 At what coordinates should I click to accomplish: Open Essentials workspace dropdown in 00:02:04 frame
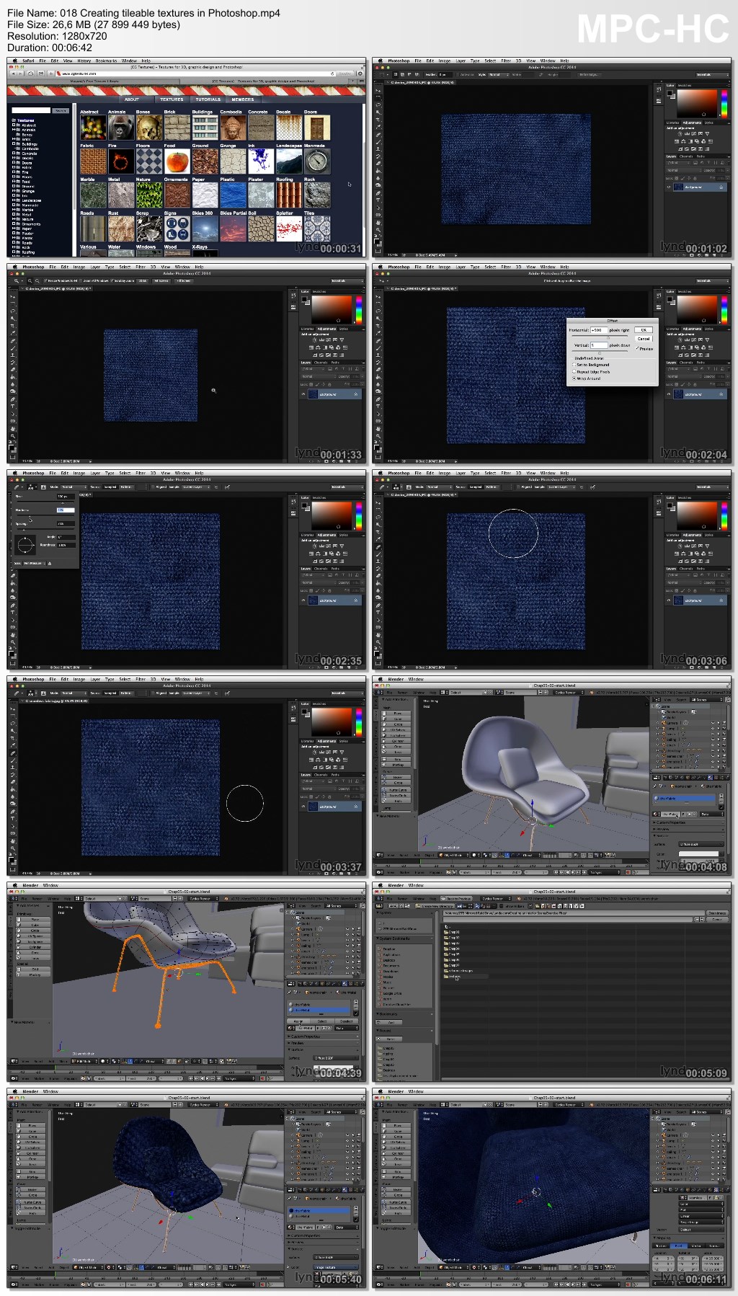713,280
